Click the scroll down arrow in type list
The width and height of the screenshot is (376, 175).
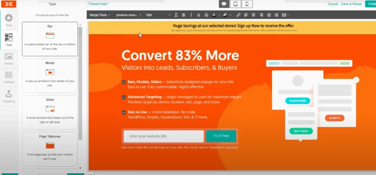(80, 168)
